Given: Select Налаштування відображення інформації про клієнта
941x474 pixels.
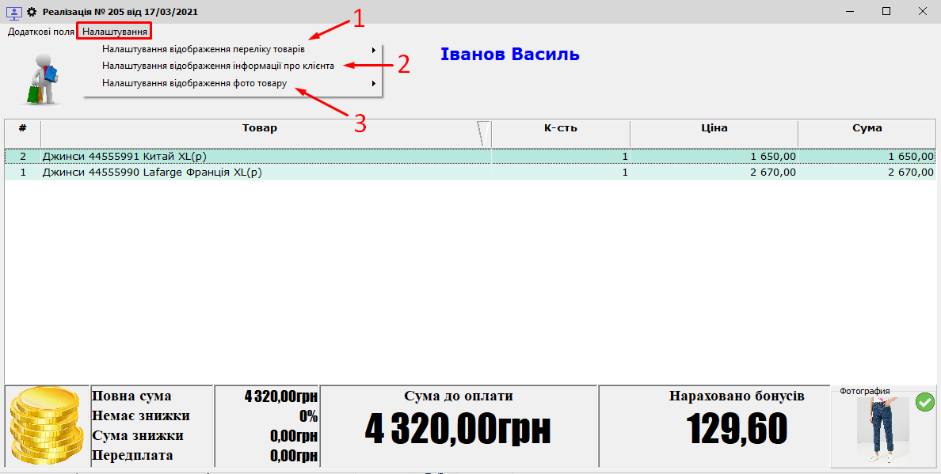Looking at the screenshot, I should (x=218, y=66).
